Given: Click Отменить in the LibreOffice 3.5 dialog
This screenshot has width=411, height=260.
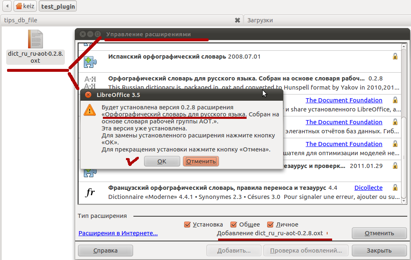Looking at the screenshot, I should (x=201, y=161).
